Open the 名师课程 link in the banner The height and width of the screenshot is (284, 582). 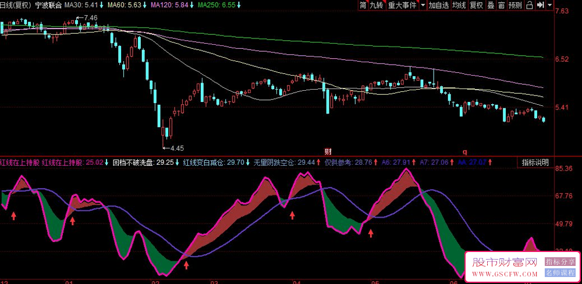(x=560, y=273)
